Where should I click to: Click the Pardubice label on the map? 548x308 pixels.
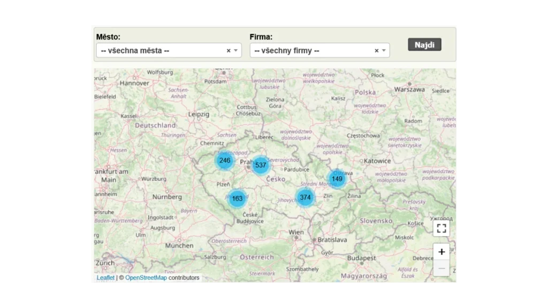[x=296, y=170]
